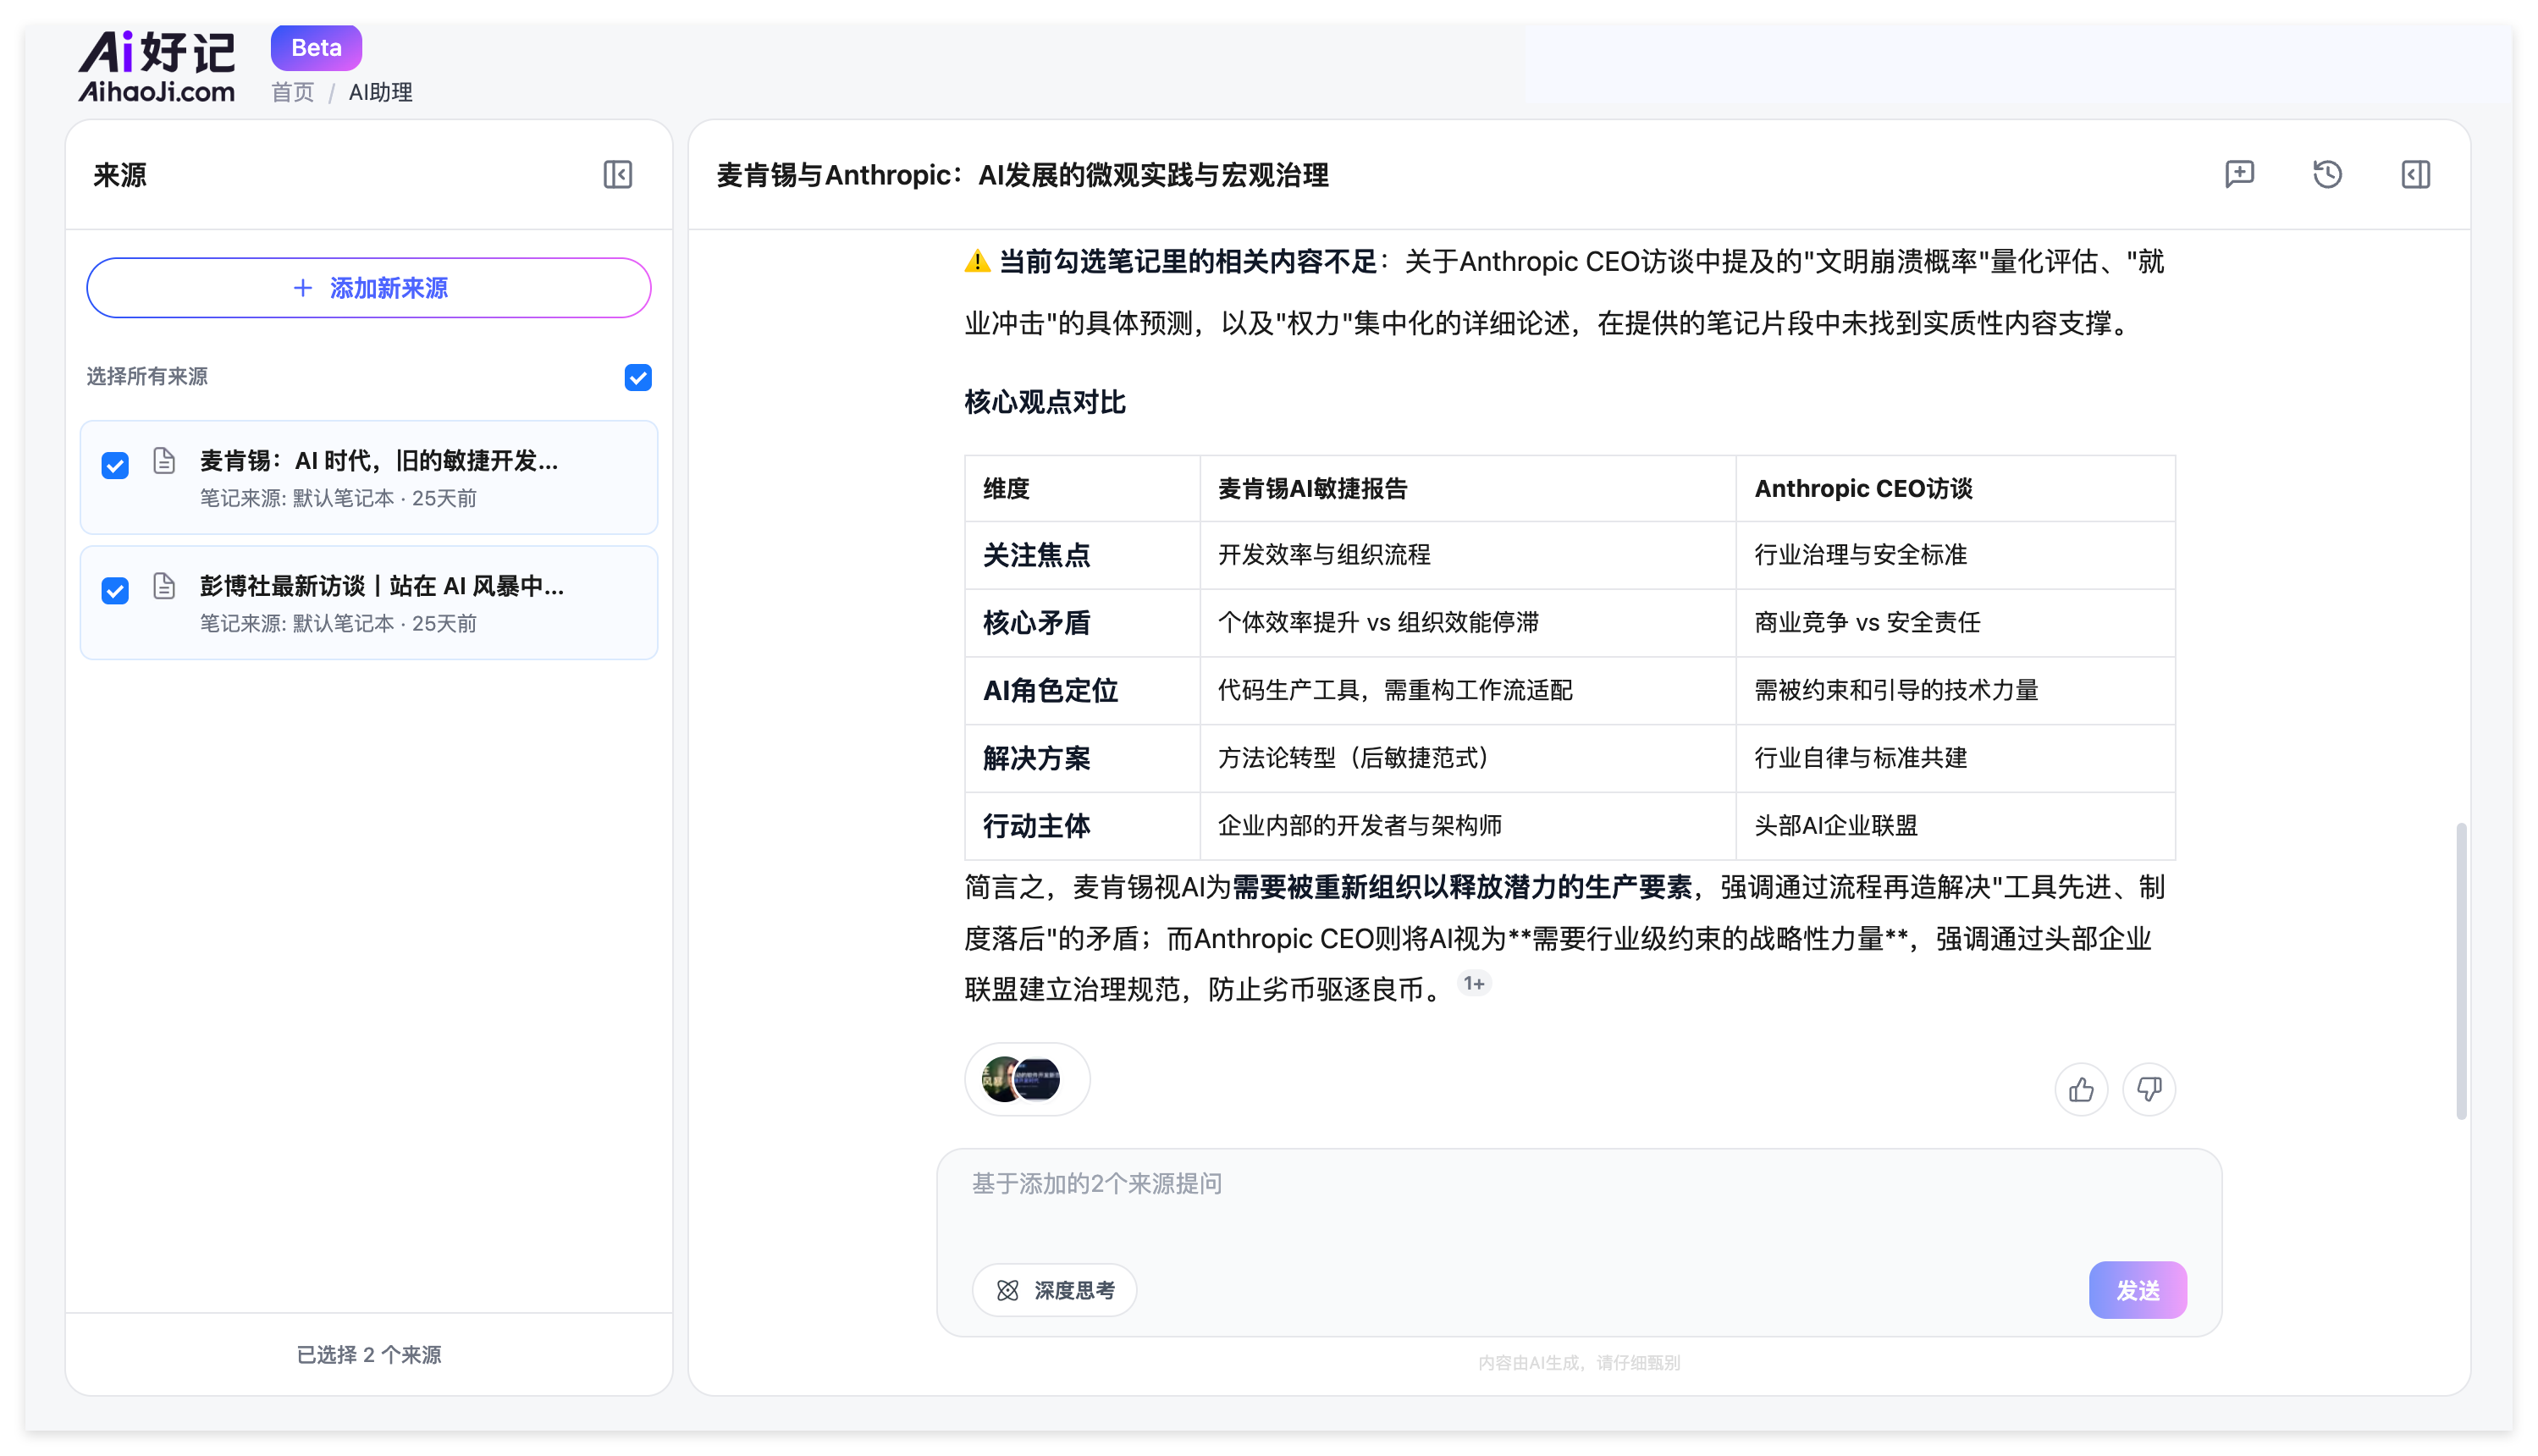Open chat history clock icon
Viewport: 2538px width, 1456px height.
tap(2327, 174)
